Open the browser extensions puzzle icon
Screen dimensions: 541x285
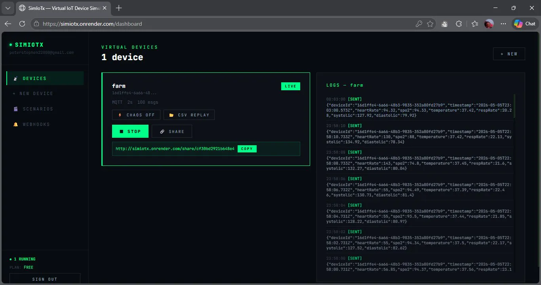pos(459,24)
